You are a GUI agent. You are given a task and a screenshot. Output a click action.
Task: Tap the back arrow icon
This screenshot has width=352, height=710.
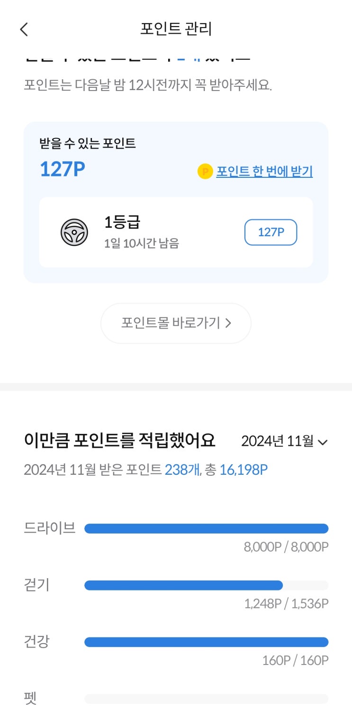24,29
